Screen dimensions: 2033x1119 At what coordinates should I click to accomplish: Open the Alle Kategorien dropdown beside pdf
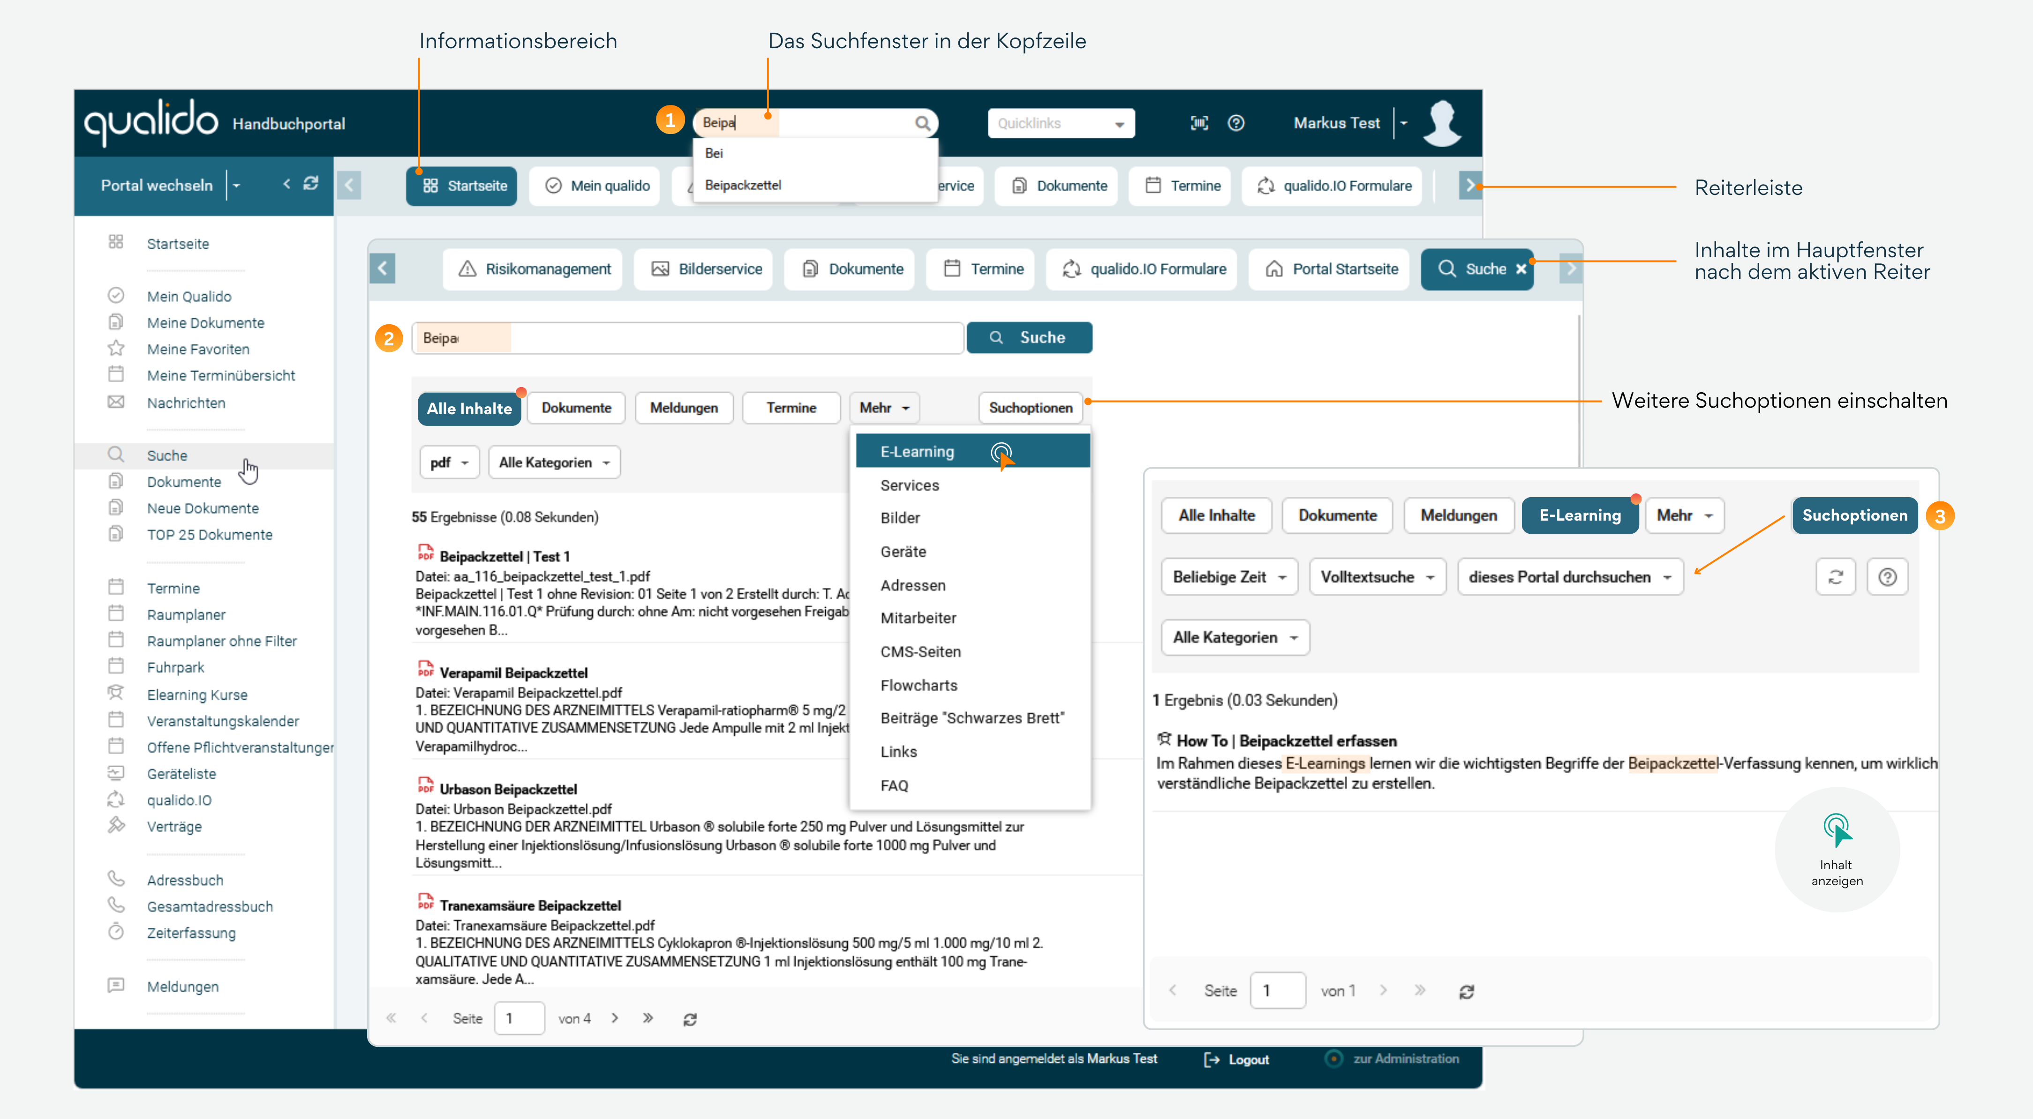tap(554, 462)
